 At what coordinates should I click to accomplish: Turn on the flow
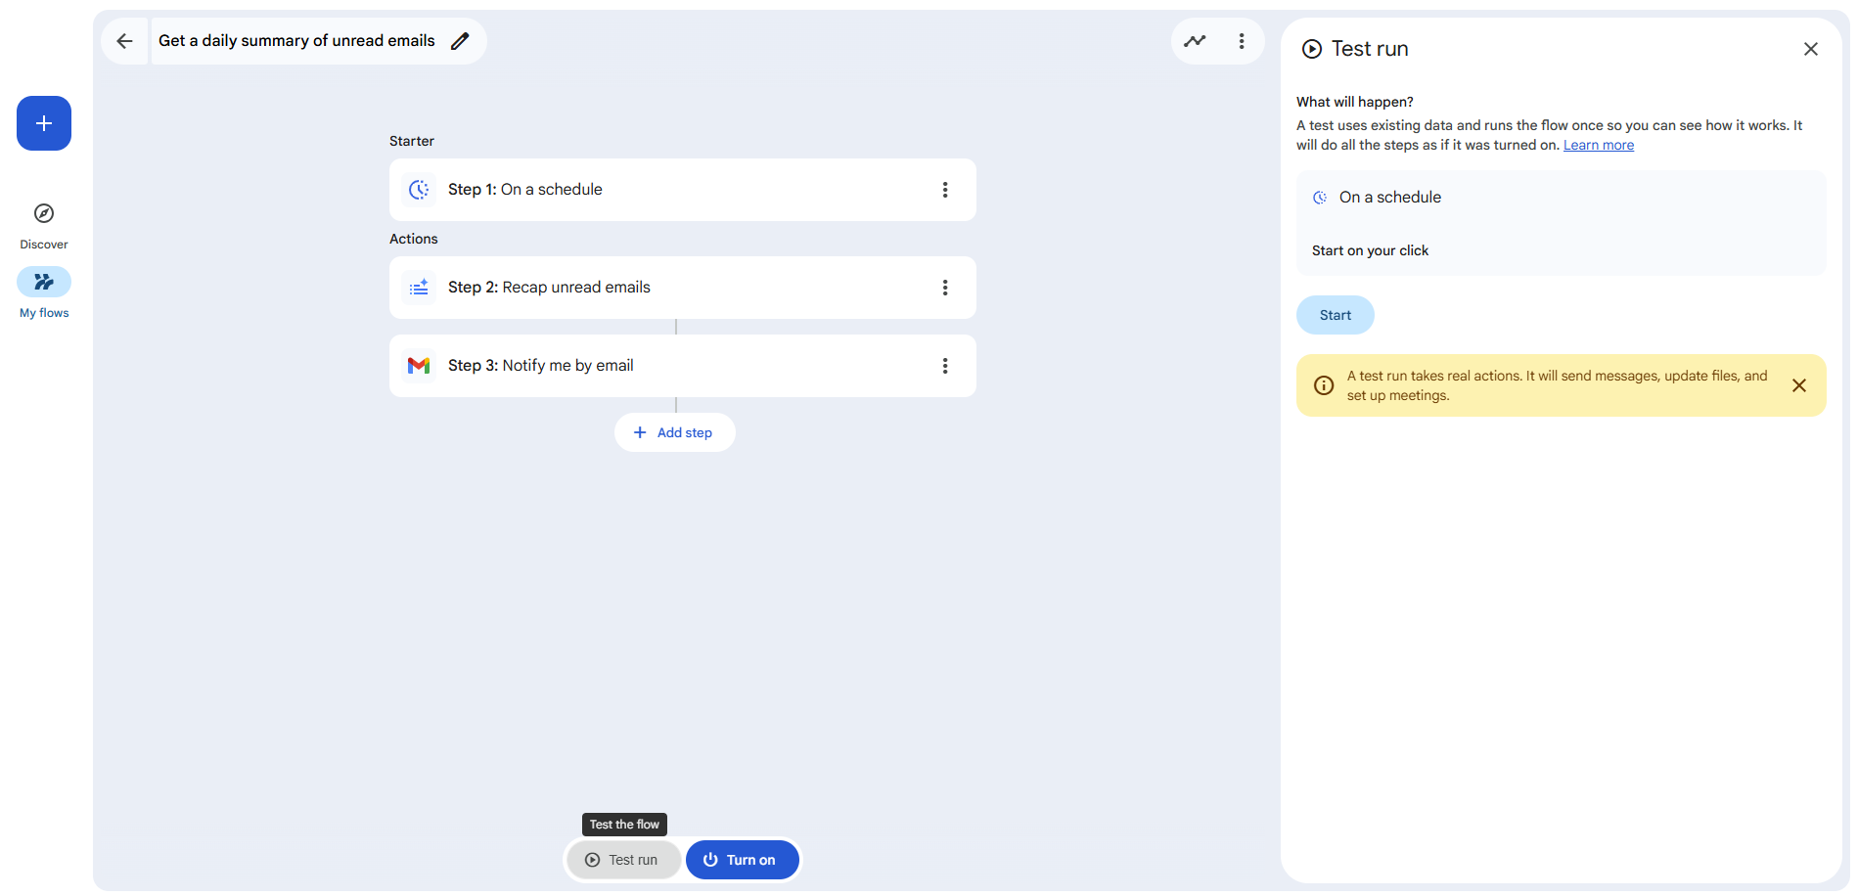[742, 860]
